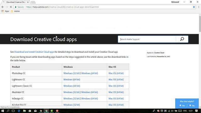
Task: Click into the Search Adobe Support field
Action: tap(147, 39)
